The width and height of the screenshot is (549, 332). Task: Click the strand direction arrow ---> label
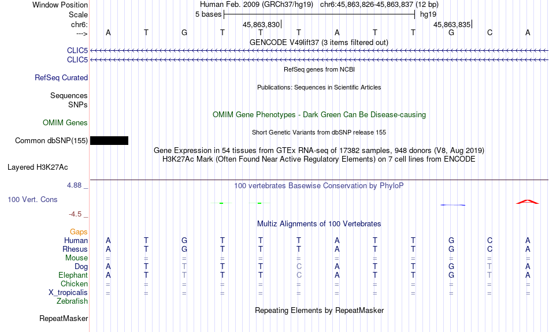(x=82, y=33)
